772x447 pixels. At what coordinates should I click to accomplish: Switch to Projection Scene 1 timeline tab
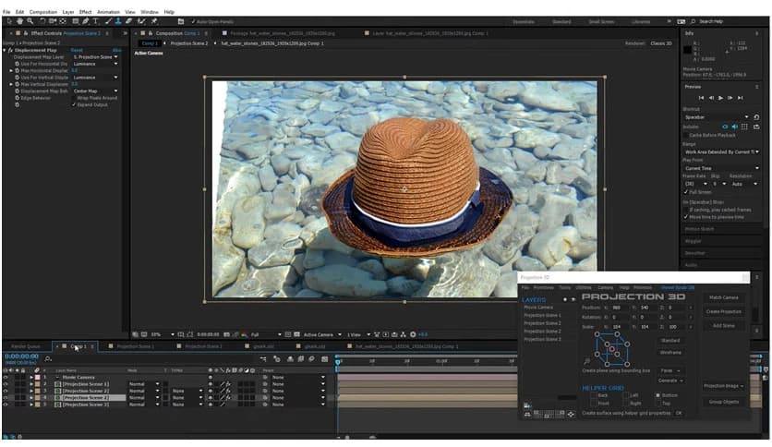tap(135, 346)
